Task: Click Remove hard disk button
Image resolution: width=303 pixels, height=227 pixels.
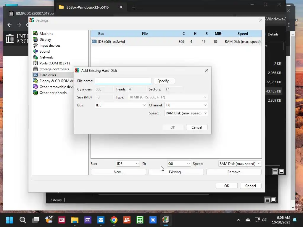Action: pos(234,172)
